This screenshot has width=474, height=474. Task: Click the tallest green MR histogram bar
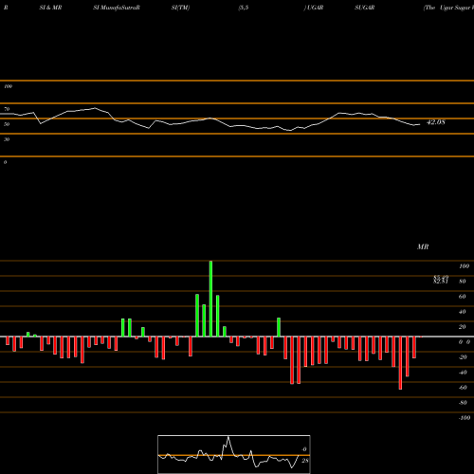[x=210, y=299]
